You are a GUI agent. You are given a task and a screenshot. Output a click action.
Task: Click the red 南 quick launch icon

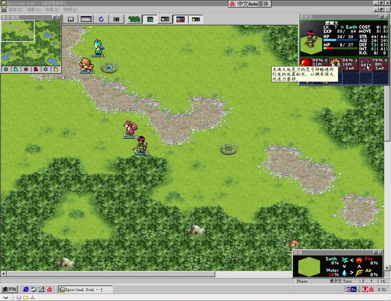(49, 289)
